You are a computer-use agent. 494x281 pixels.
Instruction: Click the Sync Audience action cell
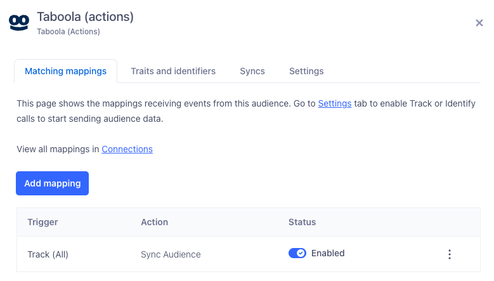171,254
